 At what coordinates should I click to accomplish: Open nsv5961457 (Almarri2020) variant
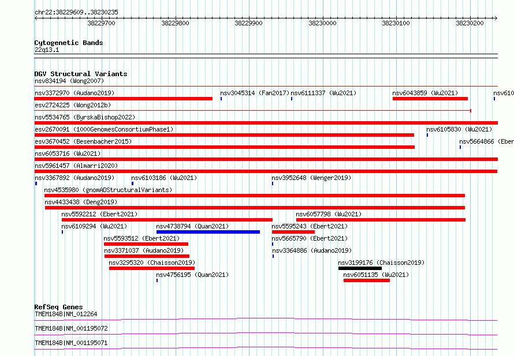point(76,166)
